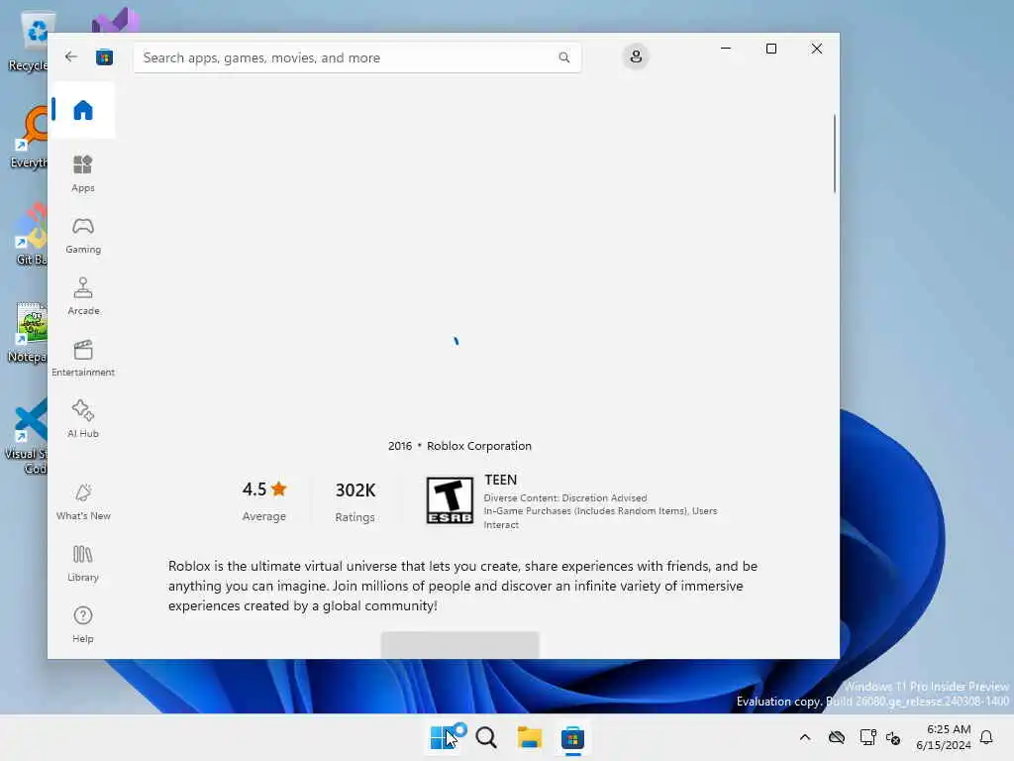This screenshot has width=1014, height=761.
Task: Open the Windows Start menu
Action: tap(443, 737)
